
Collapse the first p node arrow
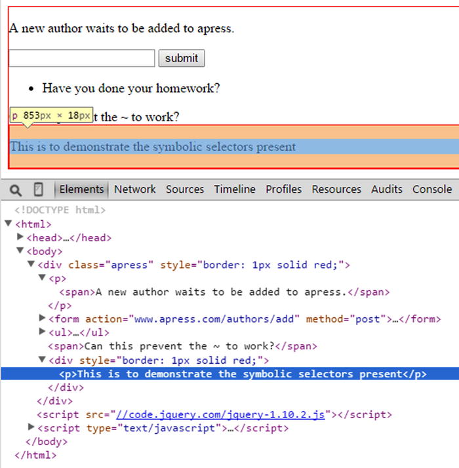coord(42,277)
